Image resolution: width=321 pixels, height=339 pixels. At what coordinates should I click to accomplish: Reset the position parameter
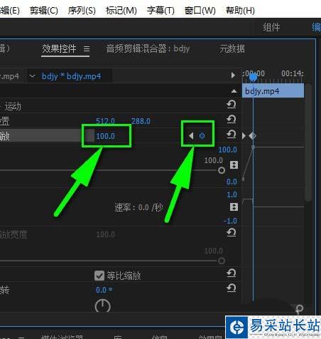(x=232, y=119)
